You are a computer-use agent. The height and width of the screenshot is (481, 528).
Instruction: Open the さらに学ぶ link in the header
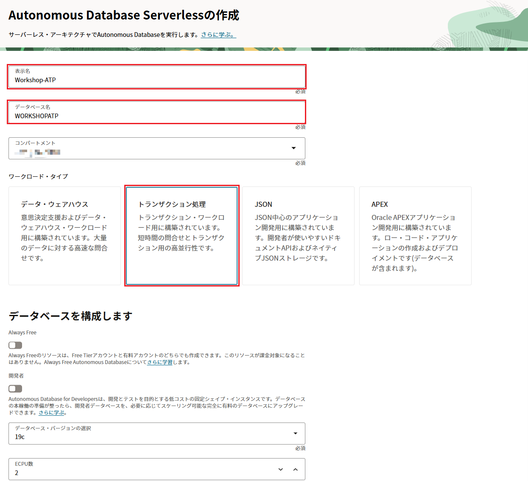[218, 35]
